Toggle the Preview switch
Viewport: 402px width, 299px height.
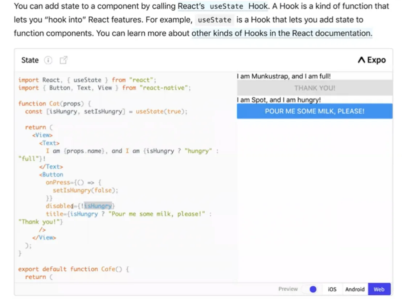pos(309,289)
